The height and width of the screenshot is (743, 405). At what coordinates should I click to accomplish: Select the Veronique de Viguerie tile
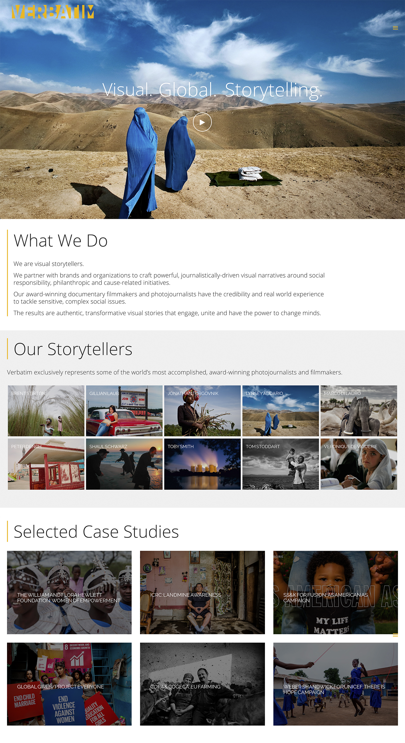(x=359, y=464)
